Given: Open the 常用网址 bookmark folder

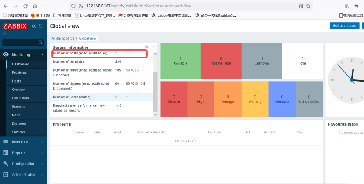Looking at the screenshot, I should [62, 15].
